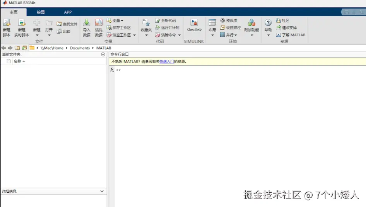Click 清除命令 (Clear Commands)
Viewport: 366px width, 207px height.
(166, 35)
